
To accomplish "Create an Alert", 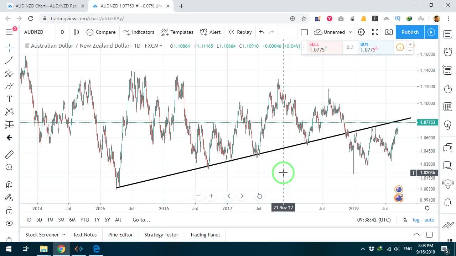I will (x=211, y=32).
